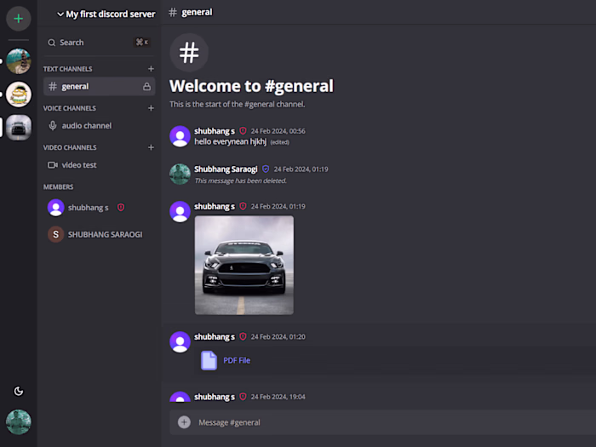
Task: Expand the My first discord server menu
Action: point(106,14)
